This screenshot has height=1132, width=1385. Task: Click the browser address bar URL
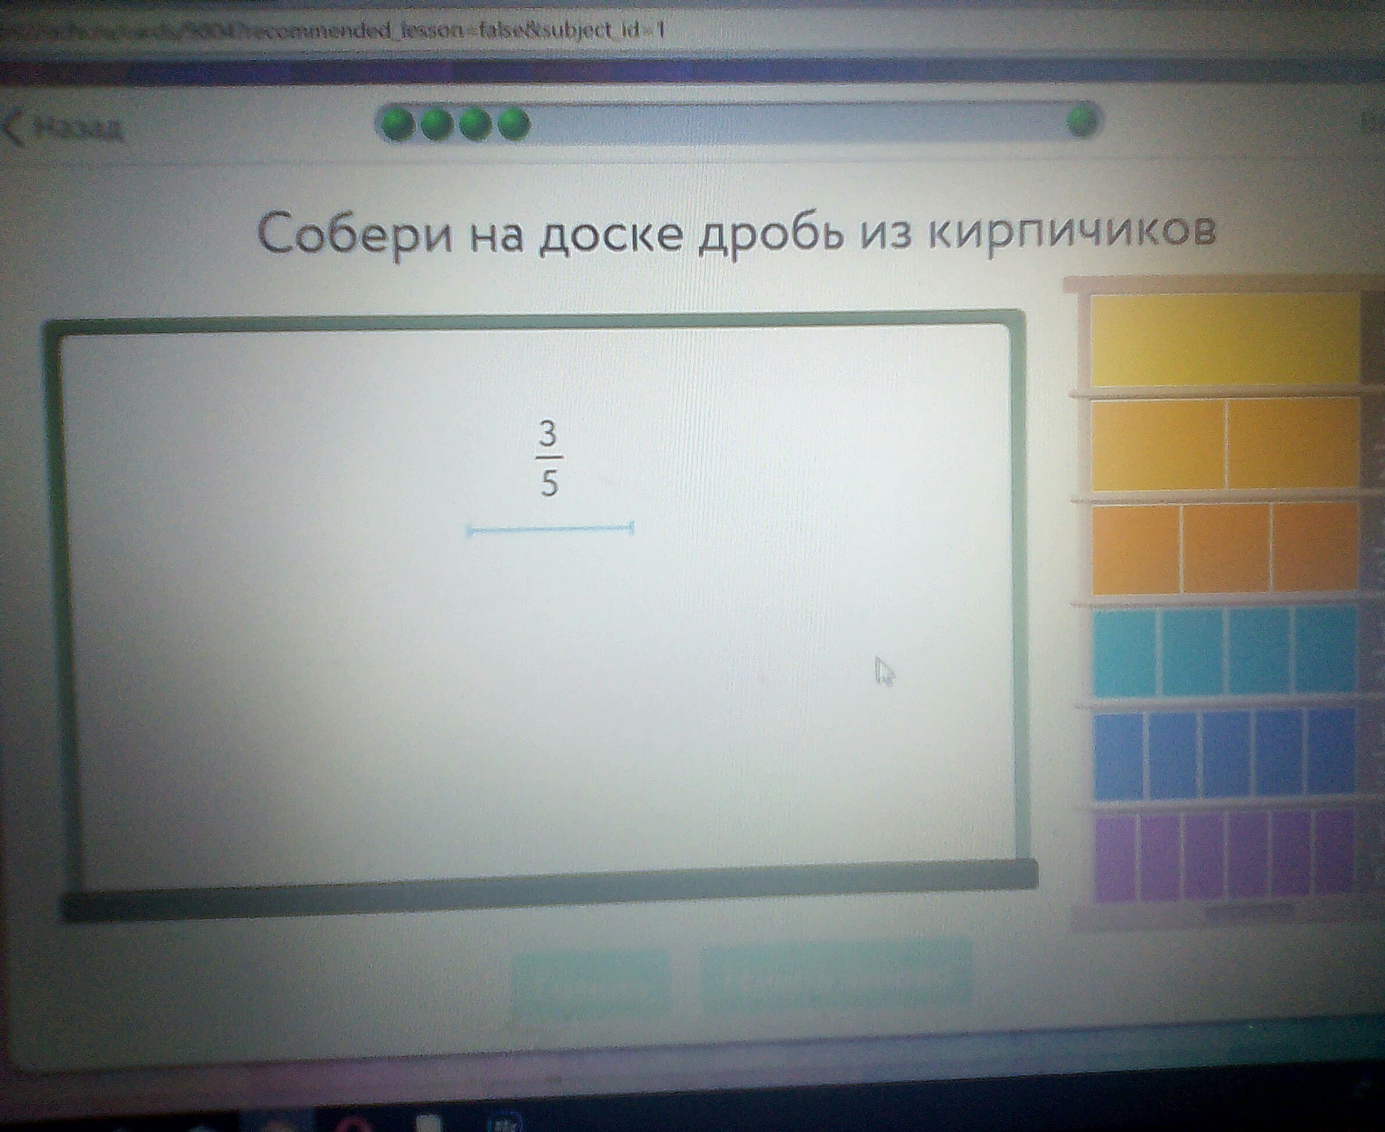332,31
